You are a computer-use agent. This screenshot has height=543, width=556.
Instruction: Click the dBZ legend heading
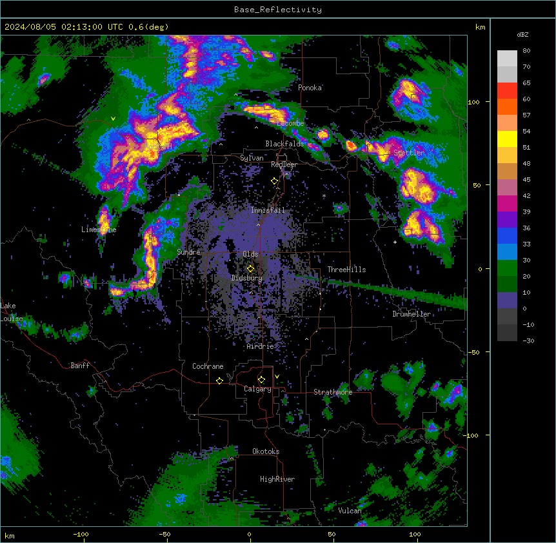(522, 35)
